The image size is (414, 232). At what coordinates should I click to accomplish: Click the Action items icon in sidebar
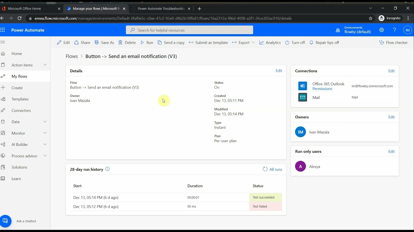[3, 65]
